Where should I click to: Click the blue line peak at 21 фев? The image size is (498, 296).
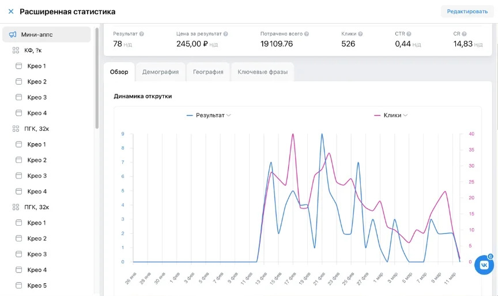click(322, 134)
